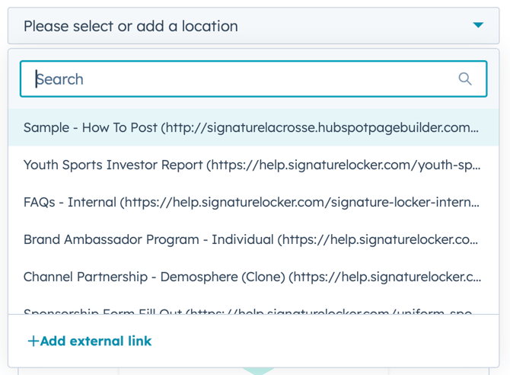
Task: Click the 'Add external link' link
Action: tap(96, 341)
